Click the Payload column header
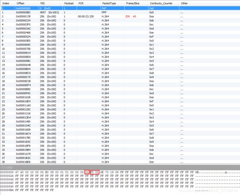Screen dimensions: 240x195 (69, 3)
